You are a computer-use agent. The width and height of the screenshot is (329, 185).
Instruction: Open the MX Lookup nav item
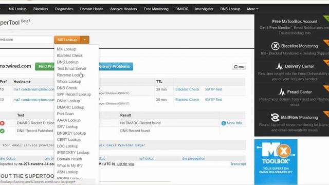pyautogui.click(x=17, y=9)
